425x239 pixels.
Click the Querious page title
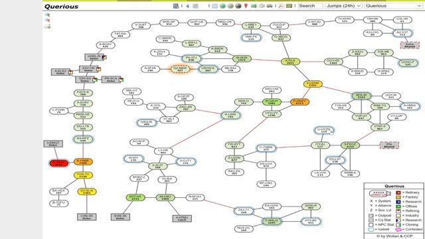click(61, 7)
